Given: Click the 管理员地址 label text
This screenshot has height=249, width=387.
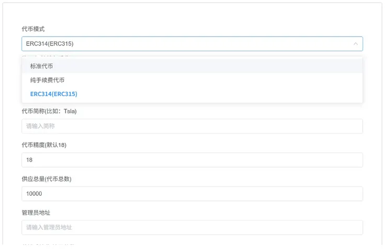Looking at the screenshot, I should (x=36, y=212).
